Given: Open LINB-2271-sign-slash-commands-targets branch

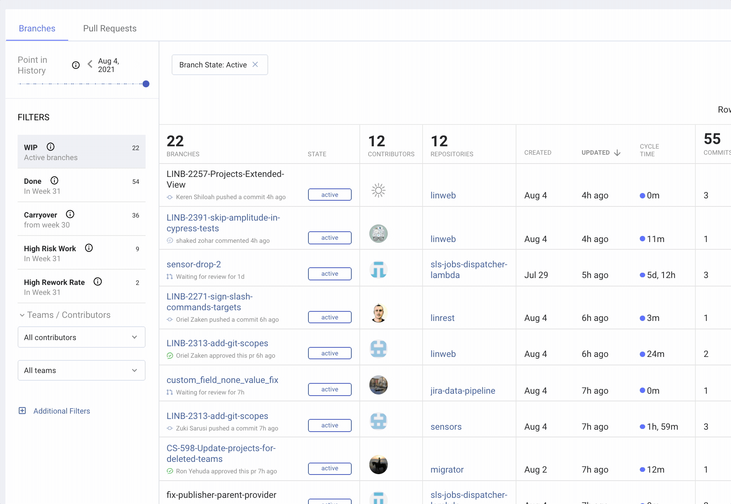Looking at the screenshot, I should point(210,302).
